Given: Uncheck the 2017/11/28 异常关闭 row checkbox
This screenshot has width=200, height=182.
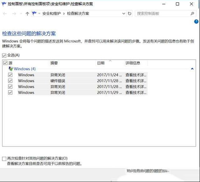Looking at the screenshot, I should tap(10, 87).
